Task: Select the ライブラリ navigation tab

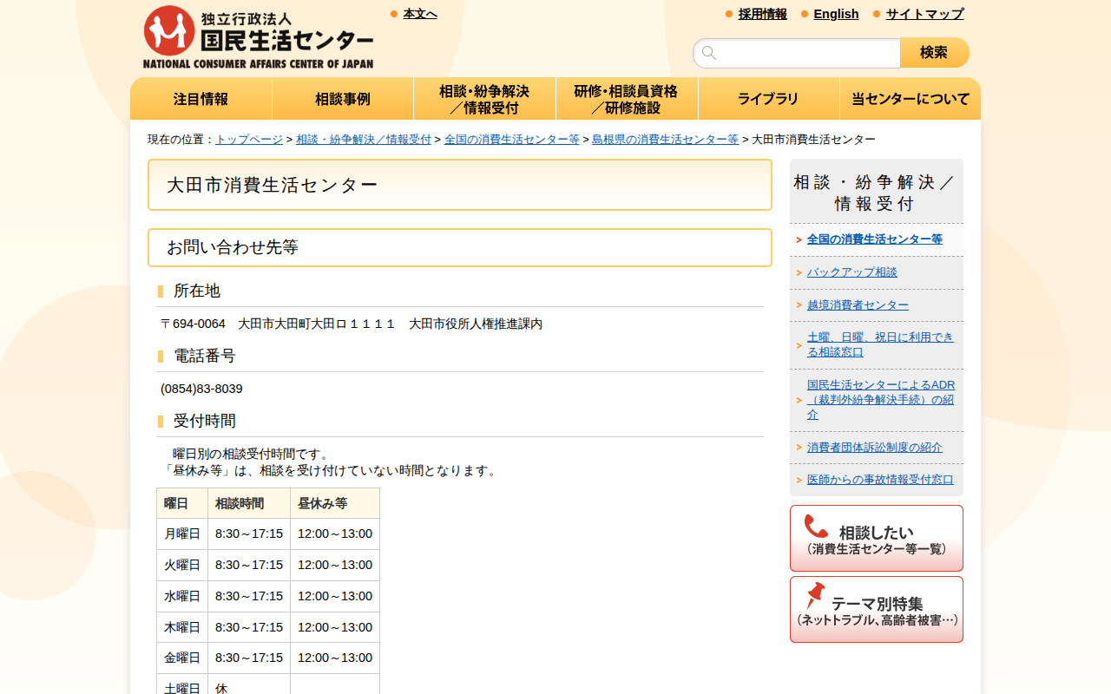Action: point(768,99)
